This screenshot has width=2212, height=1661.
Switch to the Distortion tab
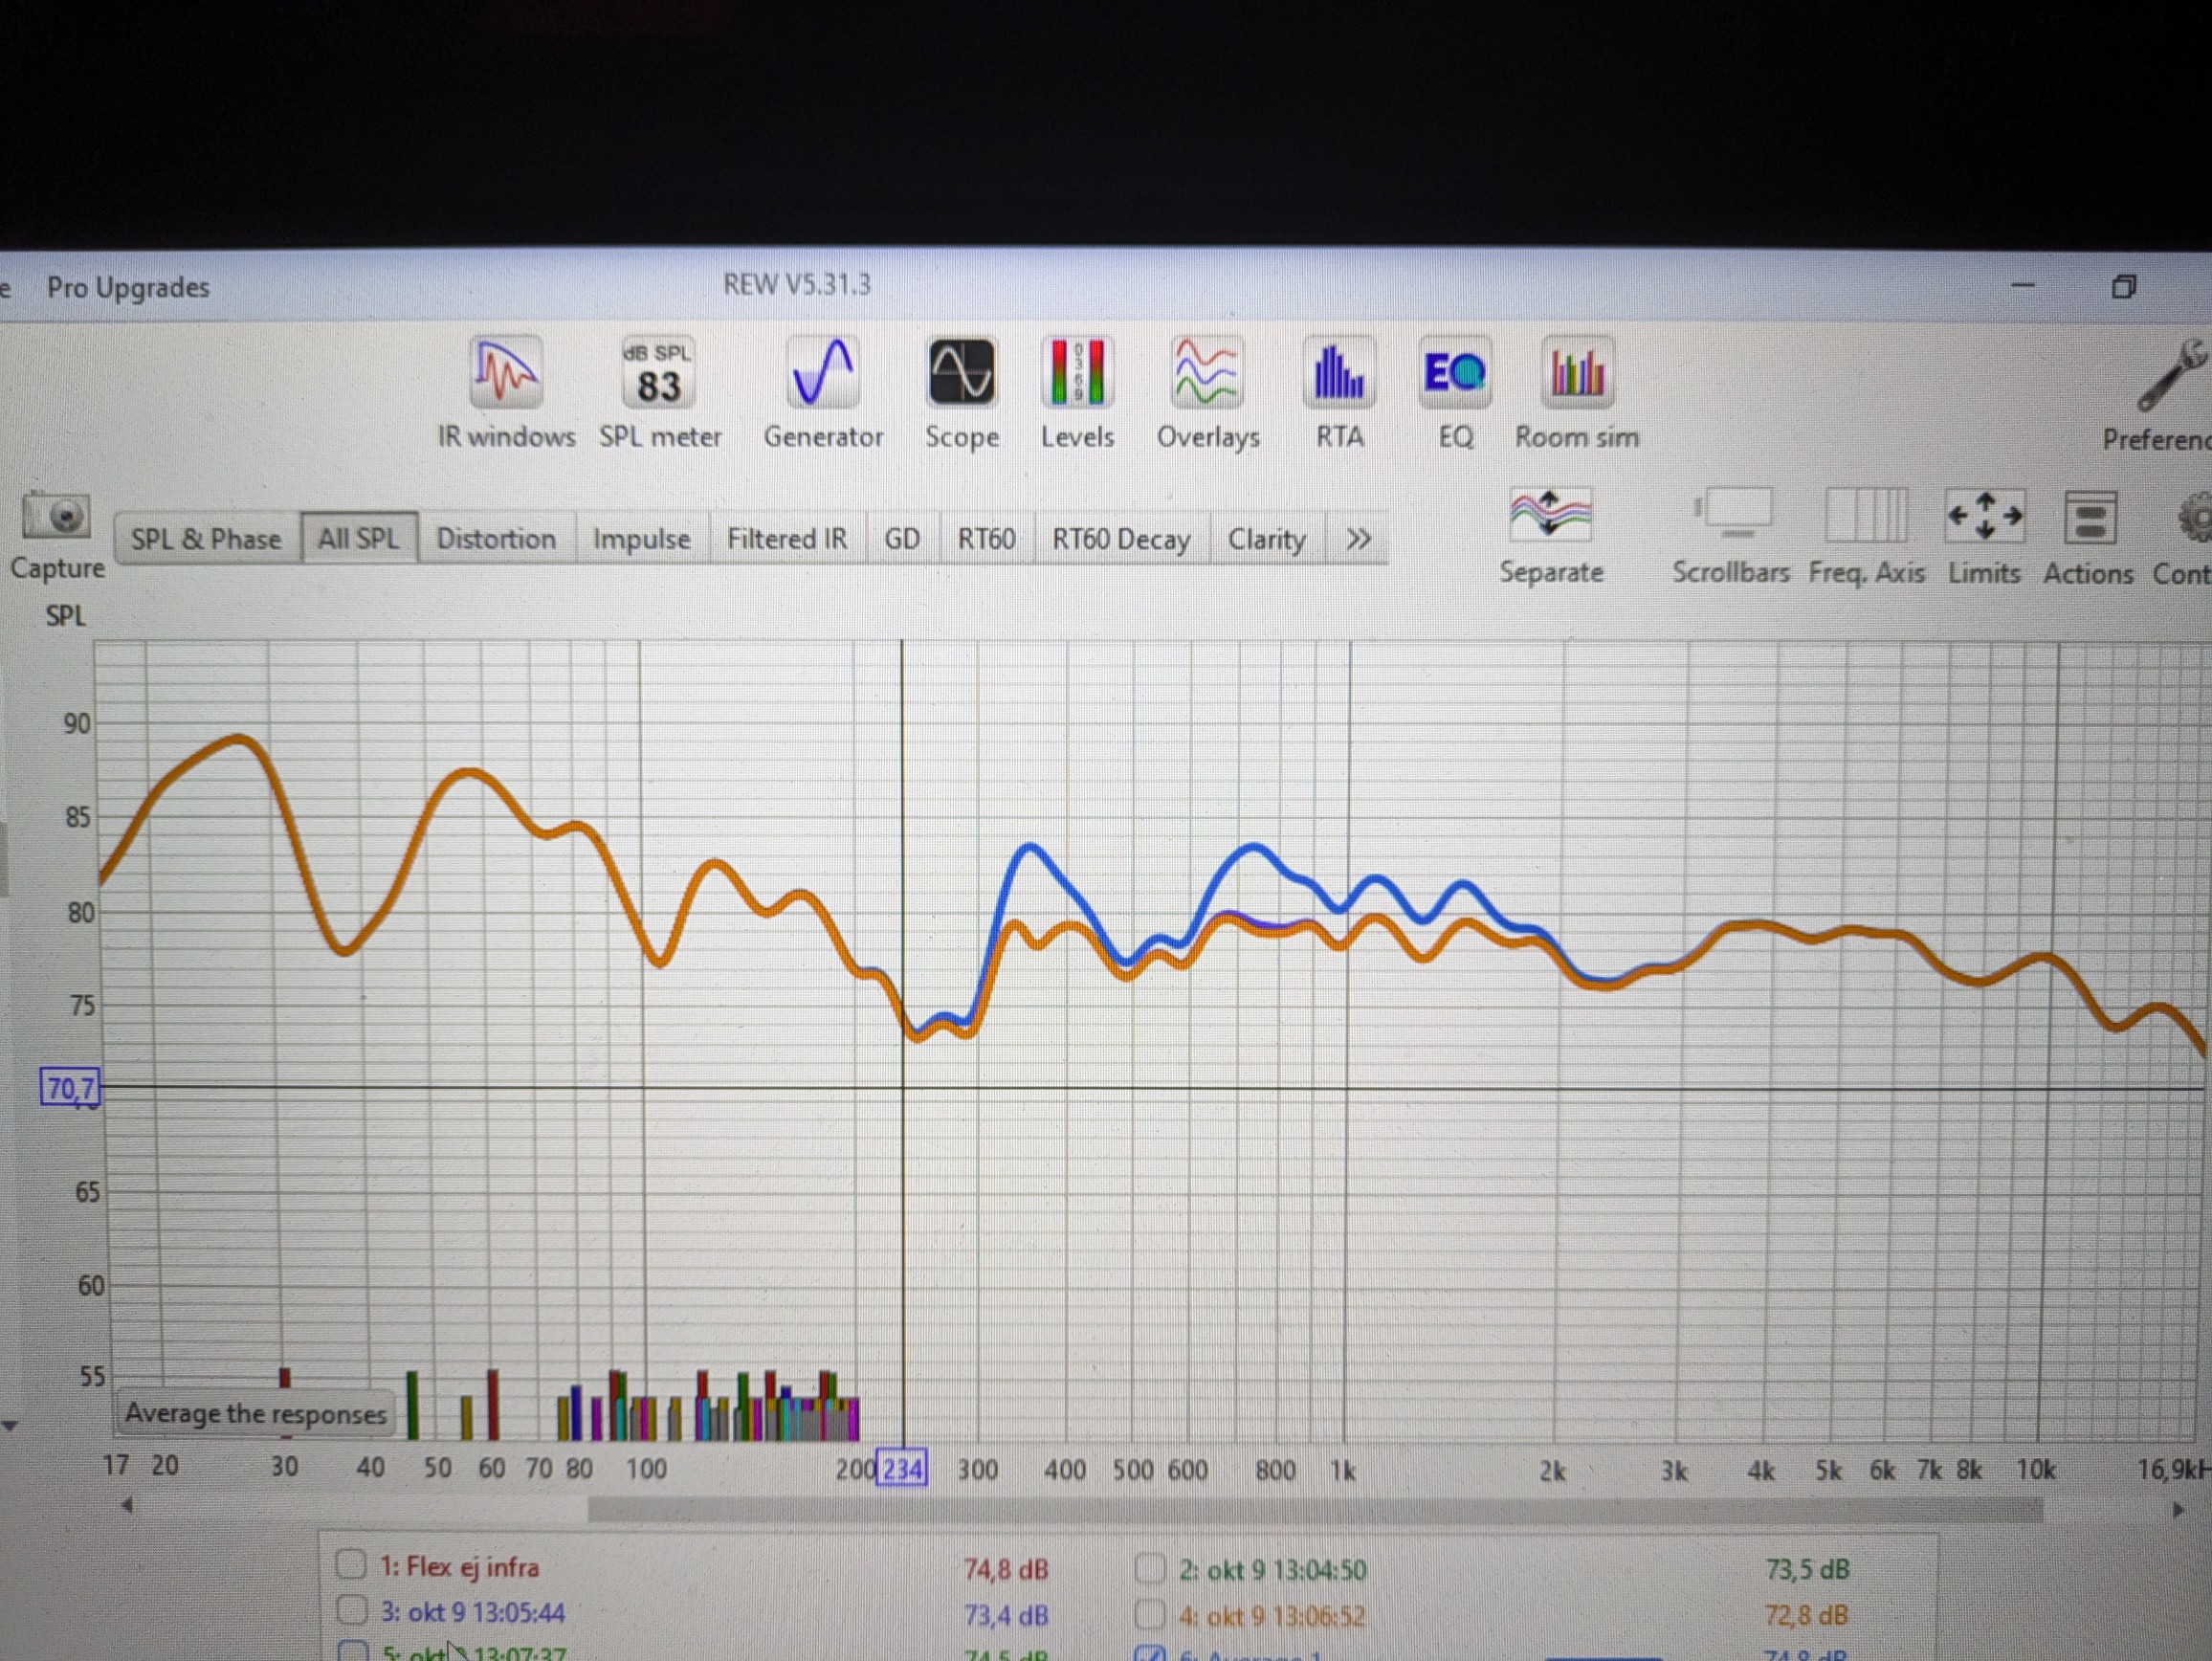[x=496, y=539]
